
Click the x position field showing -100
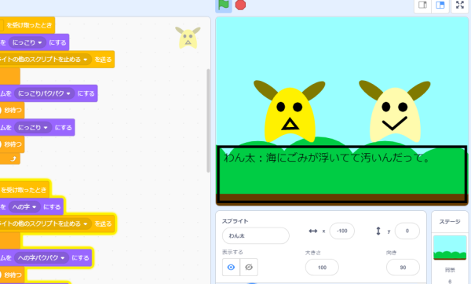341,231
